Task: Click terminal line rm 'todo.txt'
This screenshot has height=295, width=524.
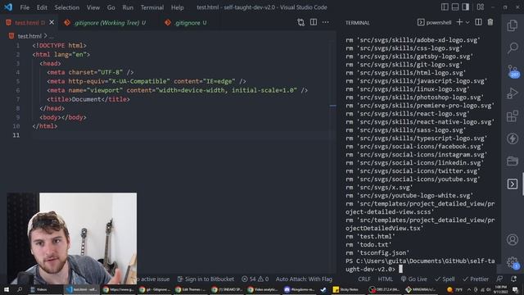Action: [x=368, y=244]
